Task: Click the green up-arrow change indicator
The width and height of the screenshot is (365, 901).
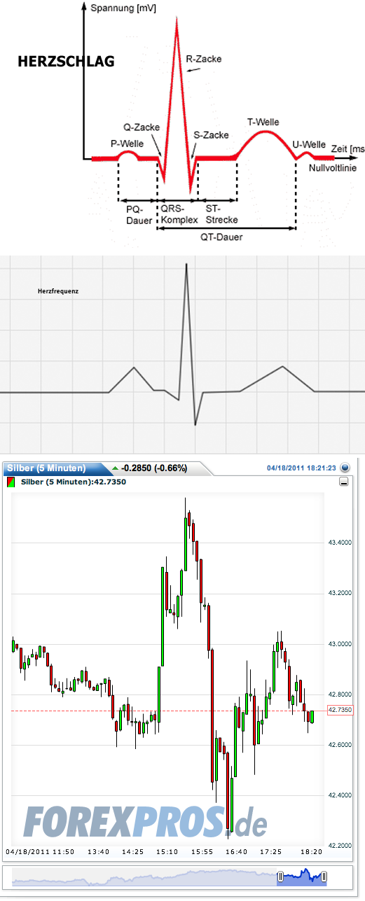Action: [115, 468]
